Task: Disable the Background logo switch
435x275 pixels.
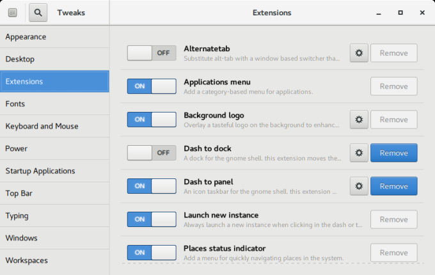Action: 152,120
